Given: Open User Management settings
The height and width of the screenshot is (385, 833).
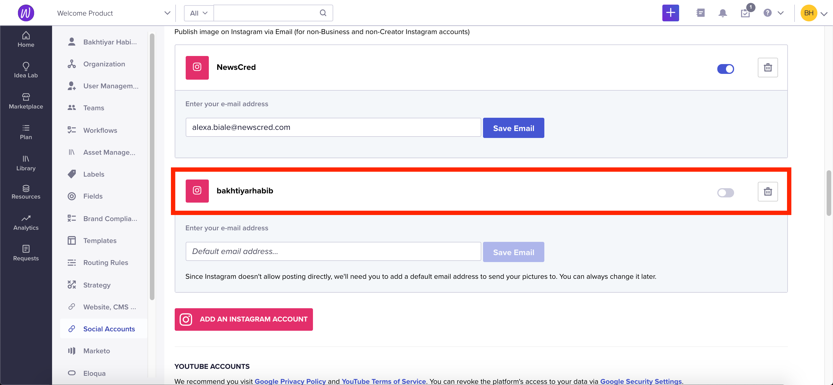Looking at the screenshot, I should (x=104, y=86).
